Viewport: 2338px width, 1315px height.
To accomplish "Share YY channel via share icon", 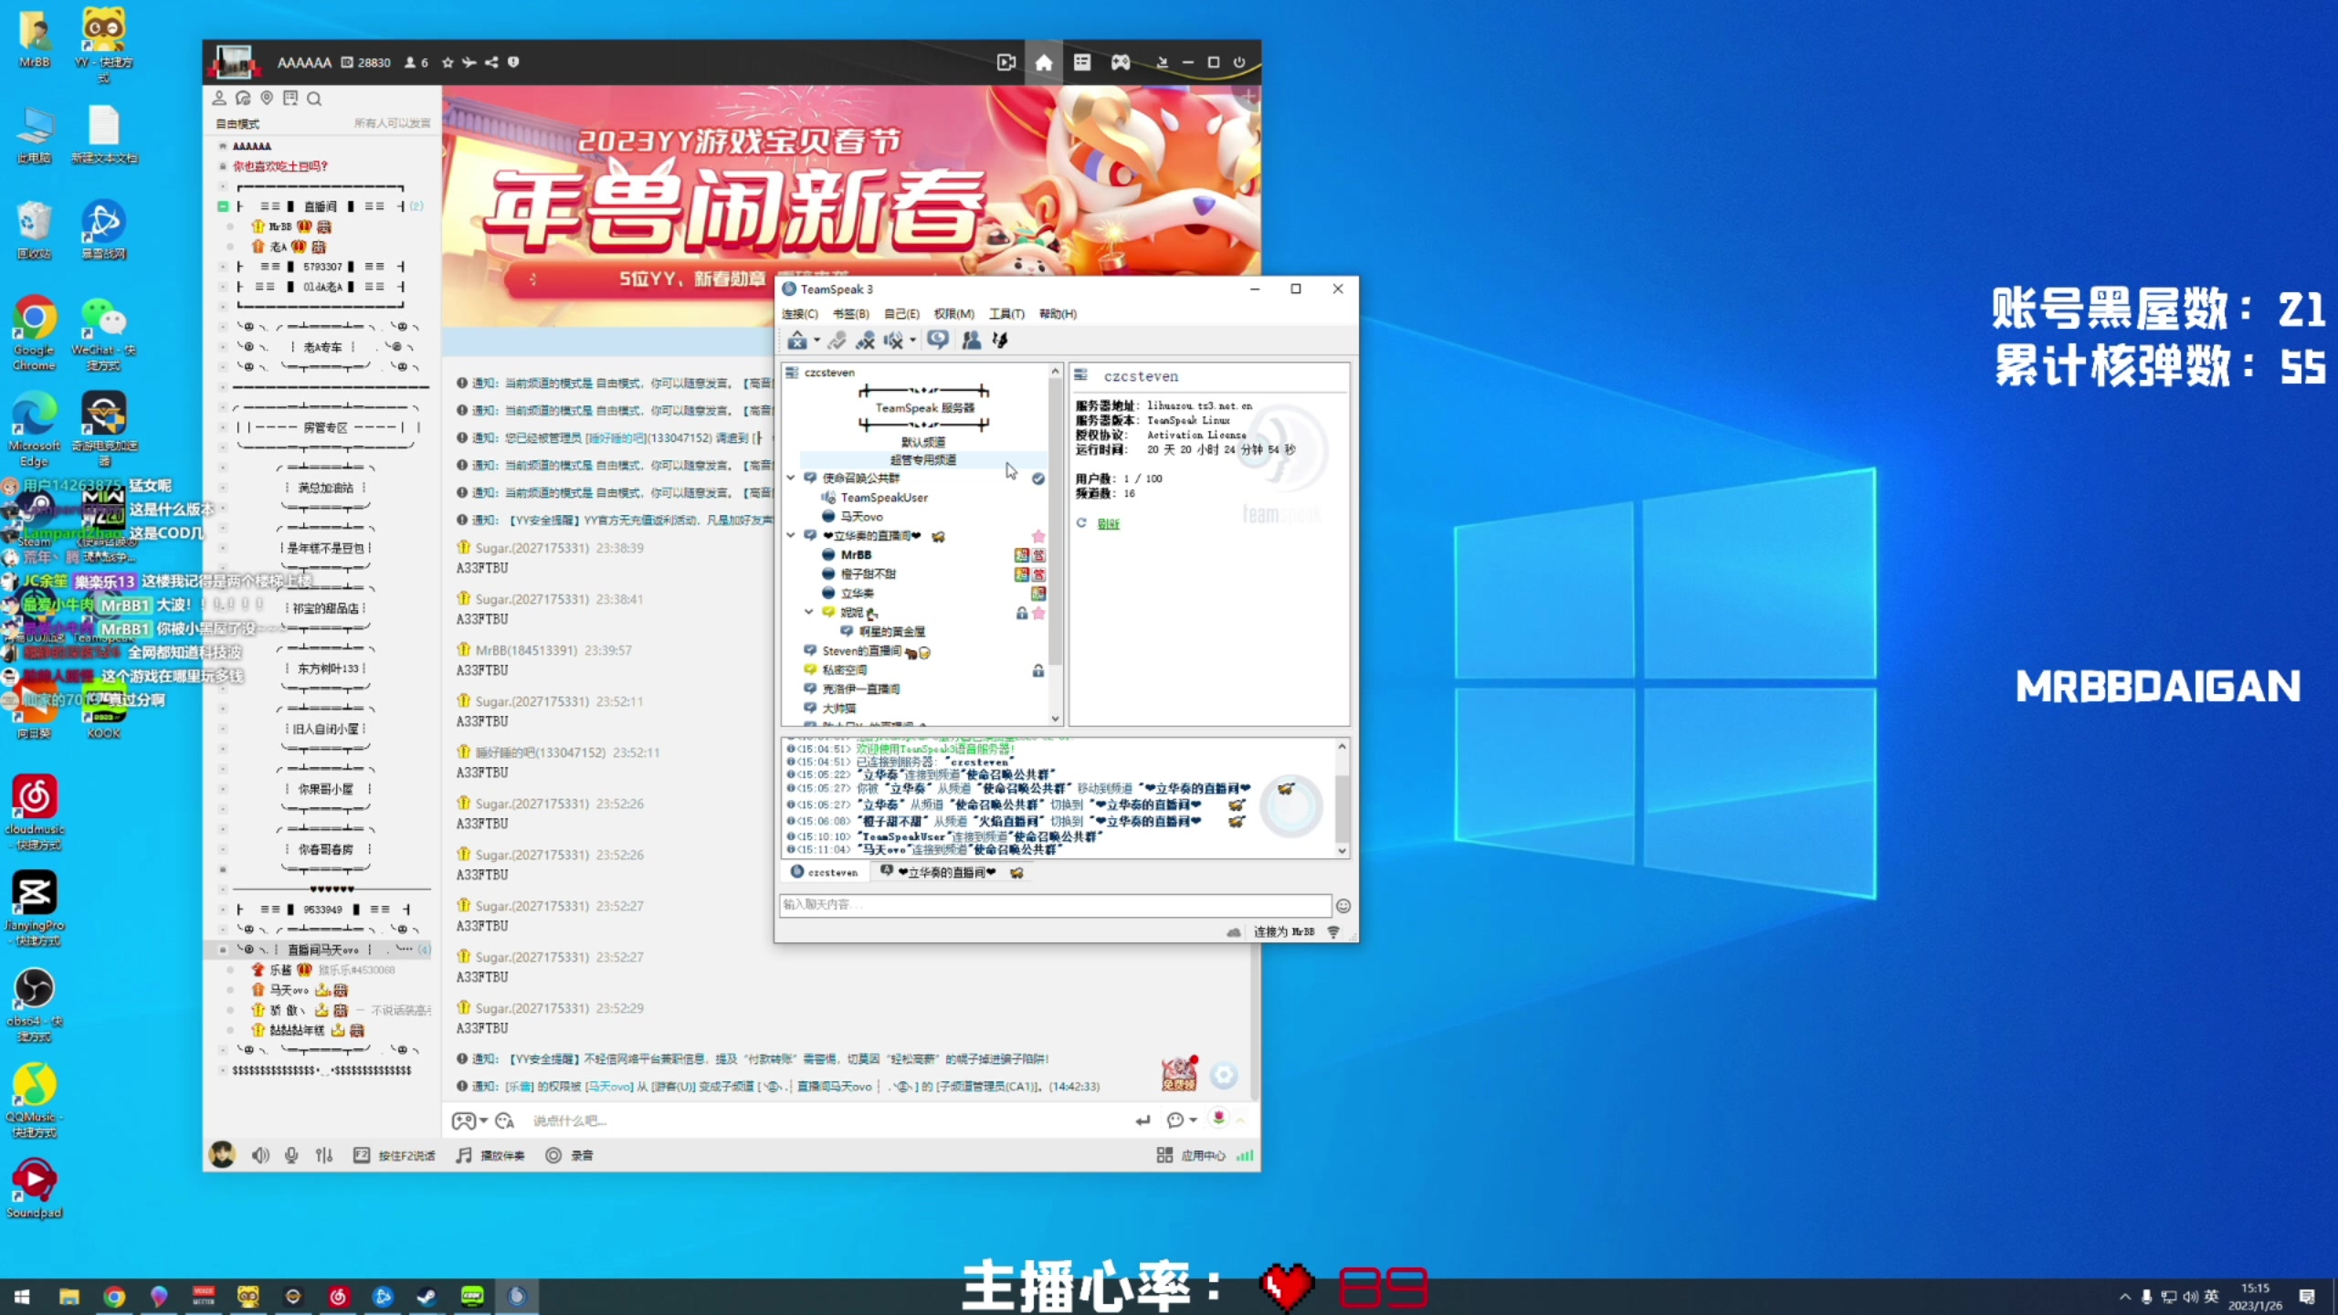I will tap(491, 62).
